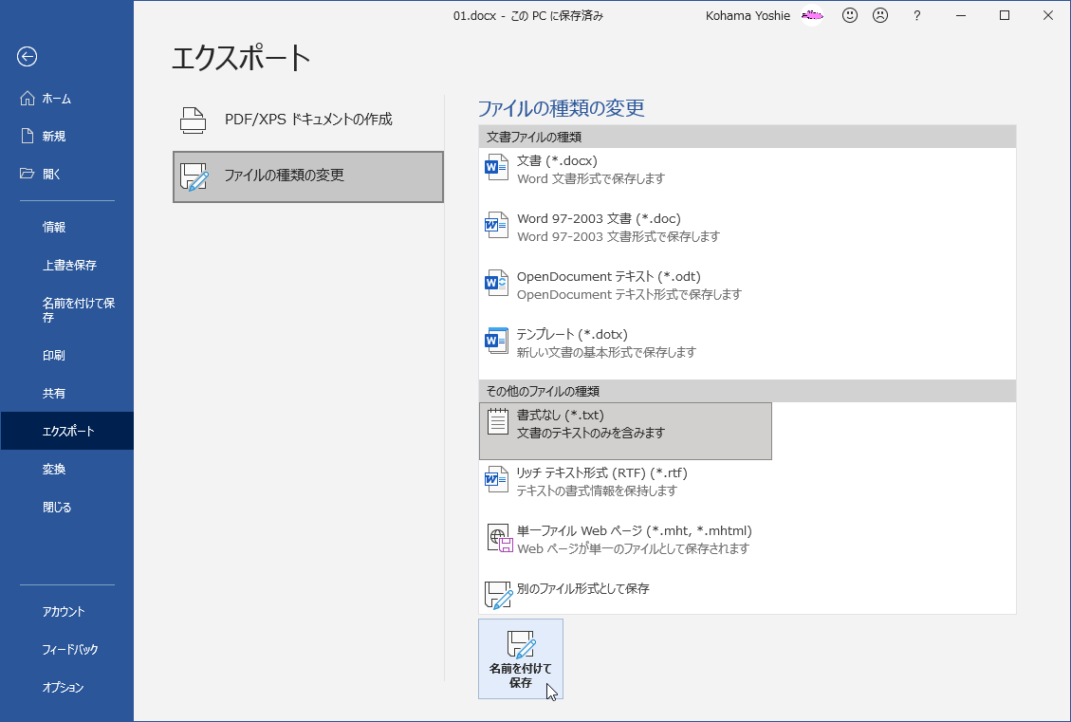Select 変換 in the sidebar

(67, 470)
